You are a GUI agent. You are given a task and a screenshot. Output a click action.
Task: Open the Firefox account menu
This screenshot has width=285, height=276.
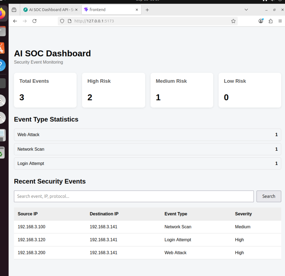pyautogui.click(x=261, y=21)
